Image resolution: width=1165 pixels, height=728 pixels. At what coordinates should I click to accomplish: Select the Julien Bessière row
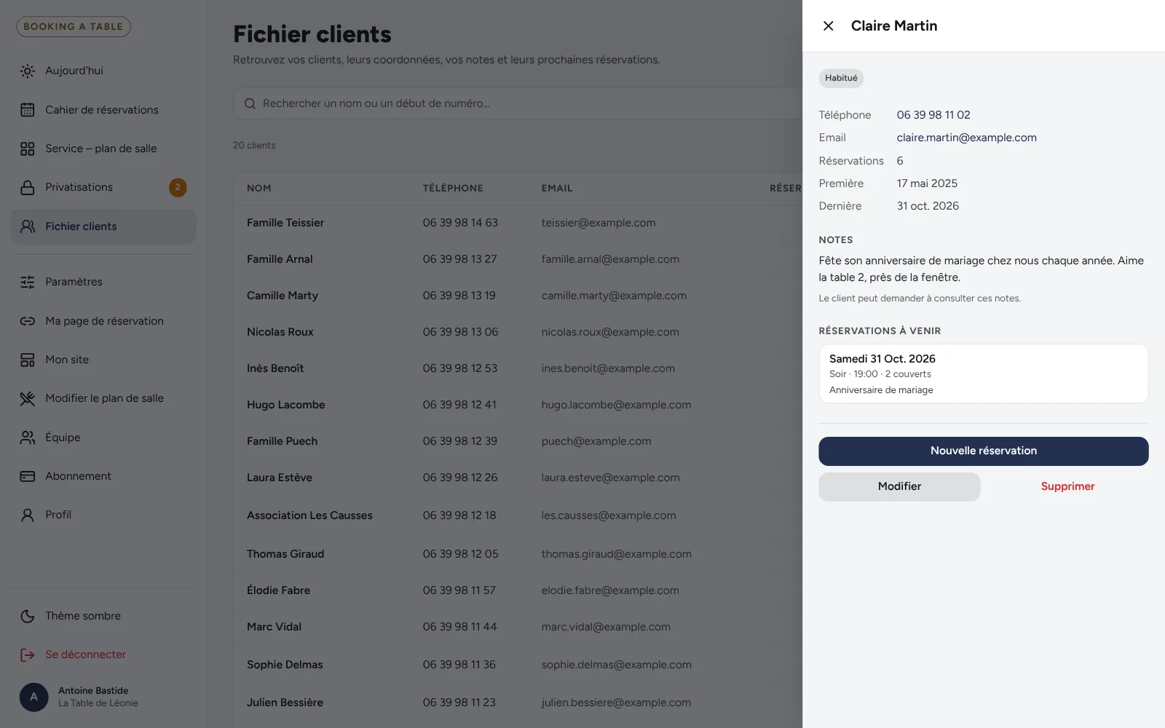click(518, 703)
